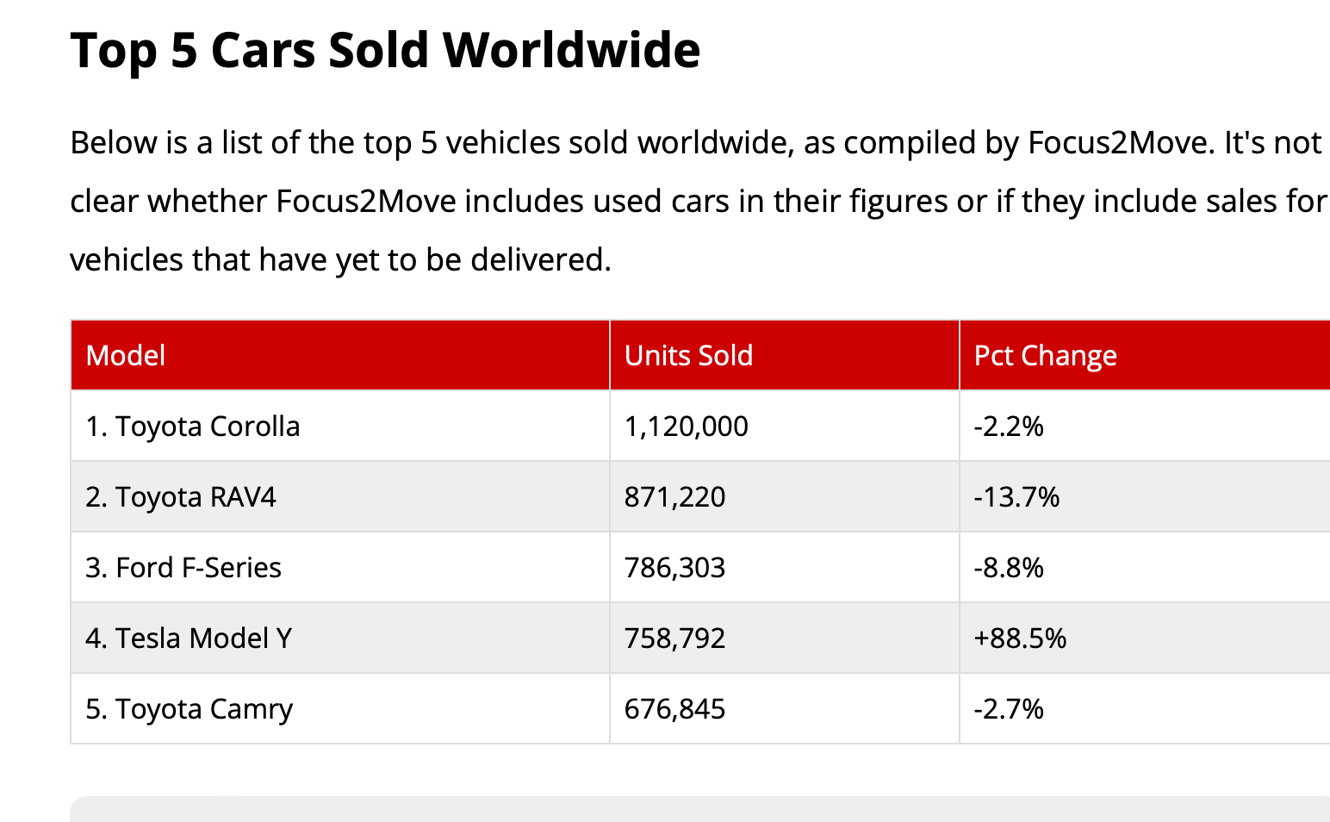Select the Toyota Camry table cell
The width and height of the screenshot is (1330, 822).
[190, 709]
